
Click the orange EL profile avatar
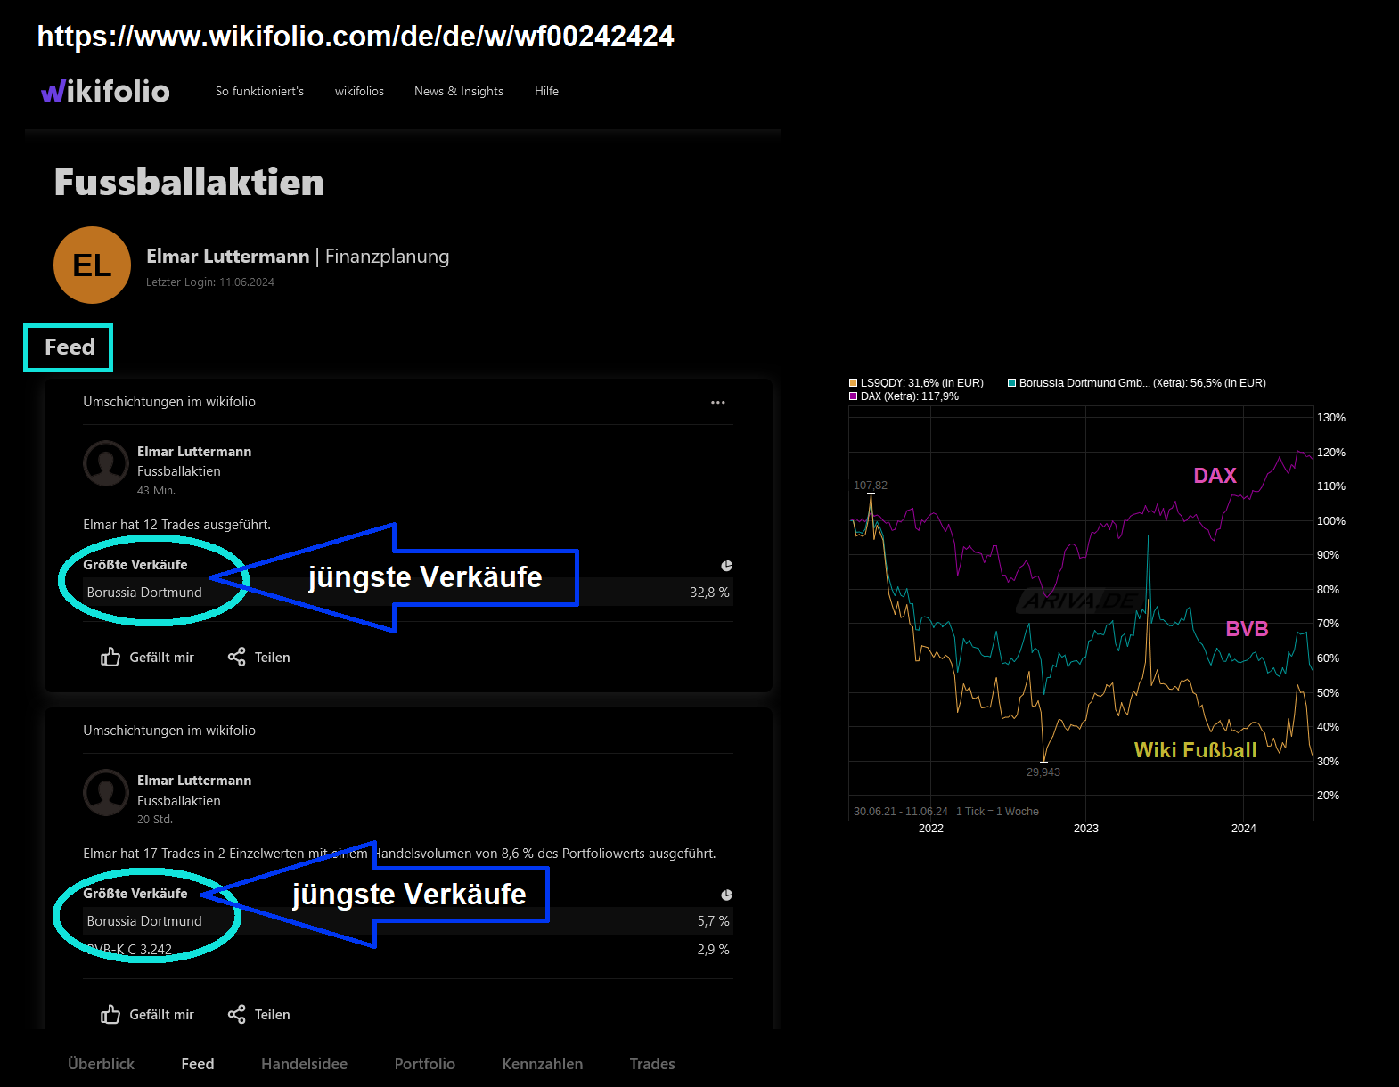click(x=93, y=266)
